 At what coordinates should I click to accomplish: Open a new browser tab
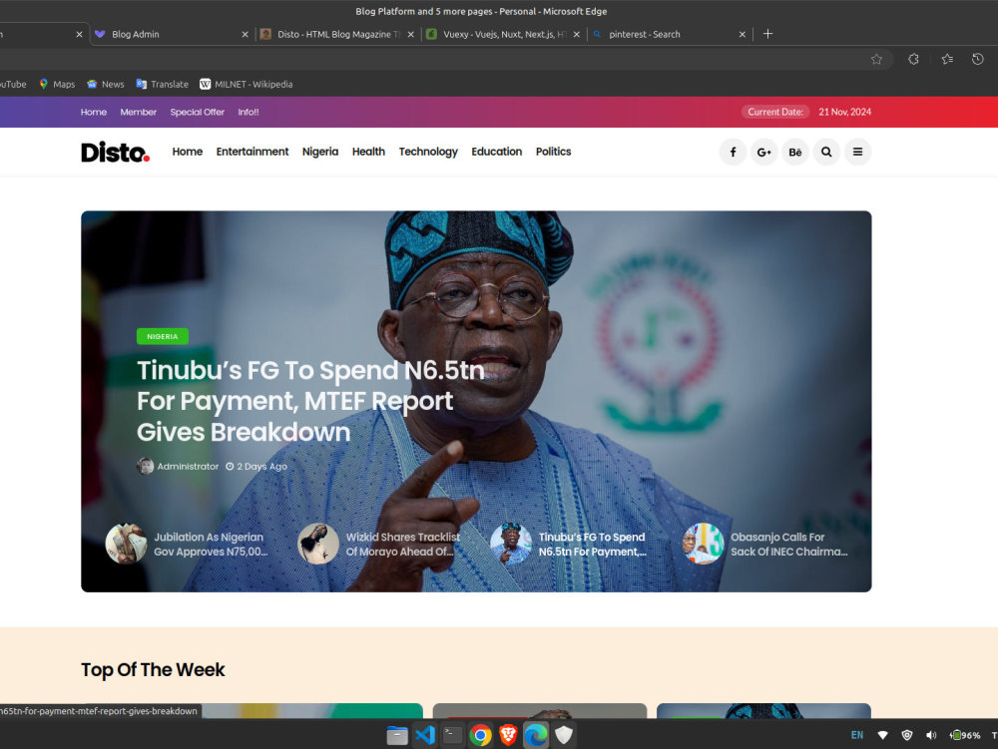[767, 34]
